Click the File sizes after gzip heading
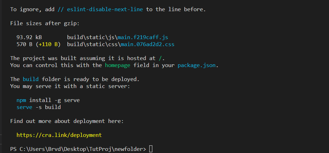Screen dimensions: 329x153 pos(45,23)
